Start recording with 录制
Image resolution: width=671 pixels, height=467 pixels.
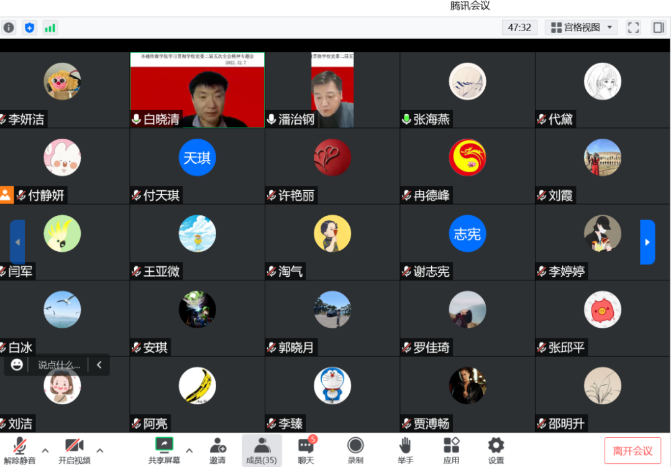[355, 450]
